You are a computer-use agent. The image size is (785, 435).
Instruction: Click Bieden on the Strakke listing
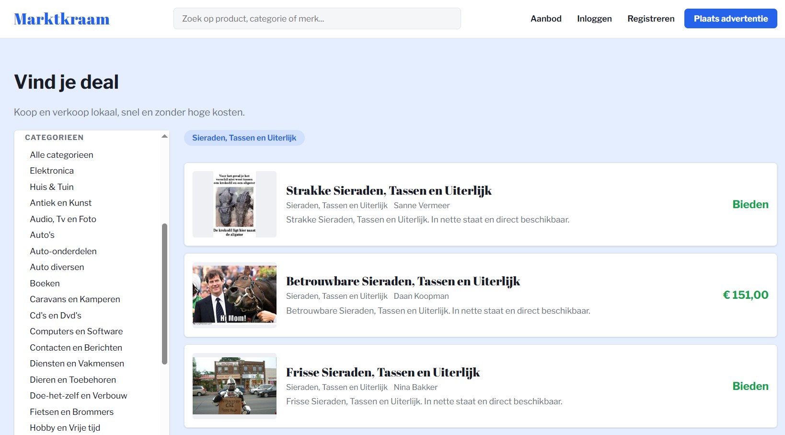coord(750,205)
